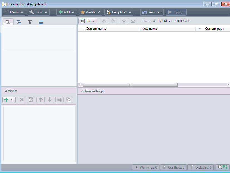This screenshot has height=173, width=230.
Task: Switch to the folder tree tab
Action: click(x=19, y=22)
